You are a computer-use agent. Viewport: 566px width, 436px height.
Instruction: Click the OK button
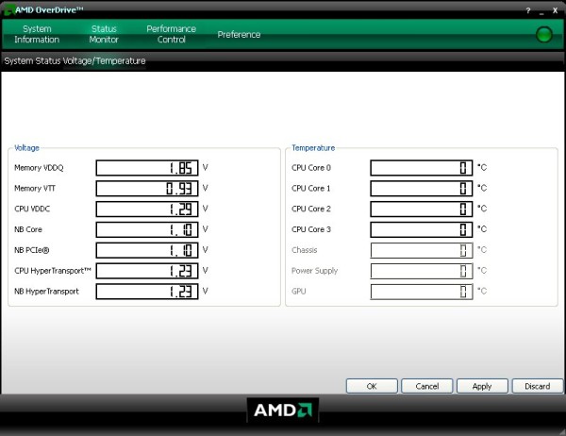pyautogui.click(x=372, y=386)
